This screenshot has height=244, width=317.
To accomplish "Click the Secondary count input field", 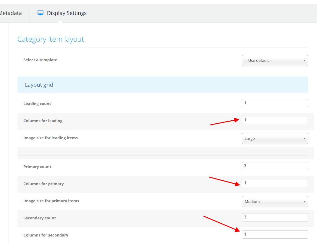I will pyautogui.click(x=275, y=217).
